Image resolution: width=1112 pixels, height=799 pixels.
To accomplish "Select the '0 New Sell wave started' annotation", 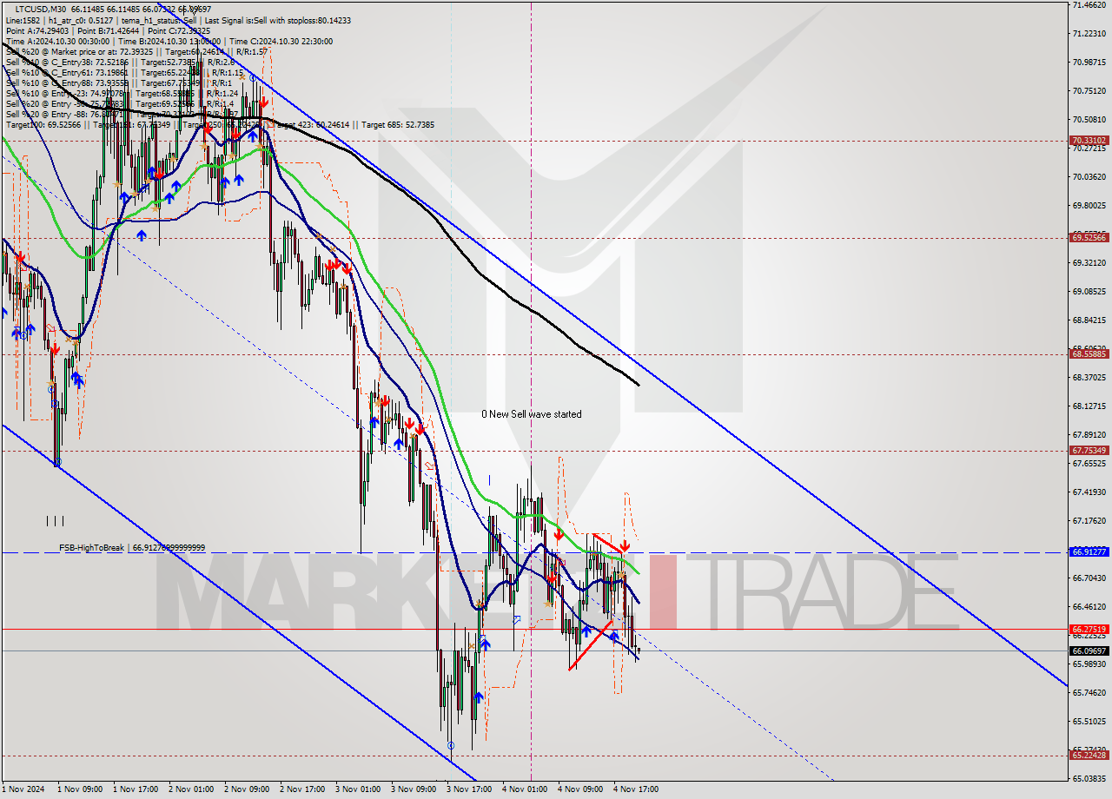I will (532, 414).
